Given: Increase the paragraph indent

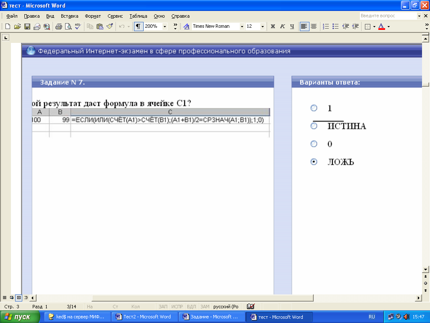Looking at the screenshot, I should (355, 26).
